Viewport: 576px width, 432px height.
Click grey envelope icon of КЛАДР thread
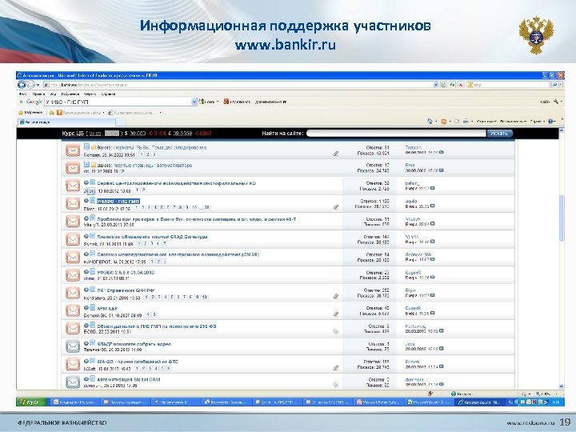point(73,346)
